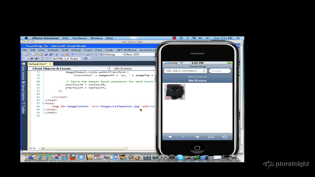Open the Hardware menu
The width and height of the screenshot is (315, 177).
click(80, 38)
